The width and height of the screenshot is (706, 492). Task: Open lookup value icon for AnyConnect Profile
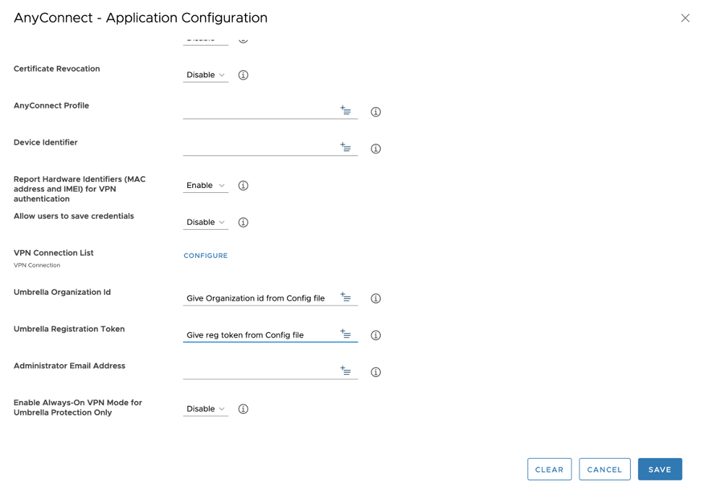345,111
